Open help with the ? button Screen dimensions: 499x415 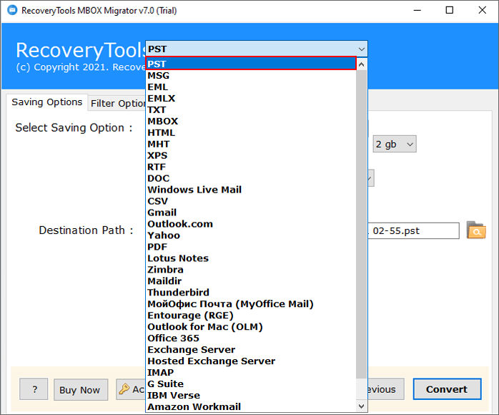[x=34, y=389]
